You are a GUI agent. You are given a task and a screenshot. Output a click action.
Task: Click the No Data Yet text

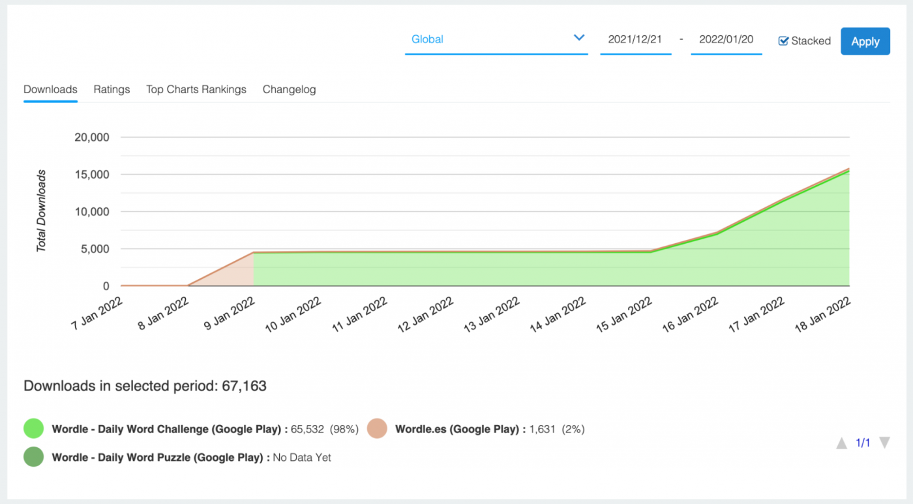(x=302, y=458)
